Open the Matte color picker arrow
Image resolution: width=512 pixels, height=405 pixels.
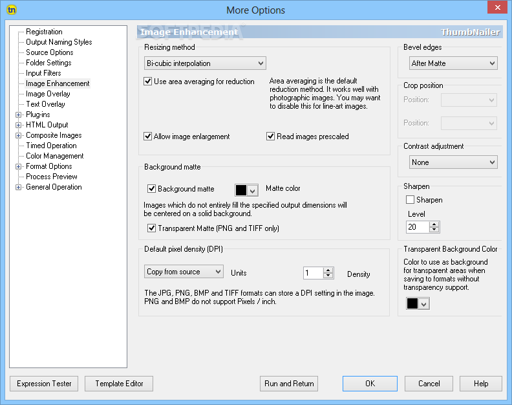252,191
